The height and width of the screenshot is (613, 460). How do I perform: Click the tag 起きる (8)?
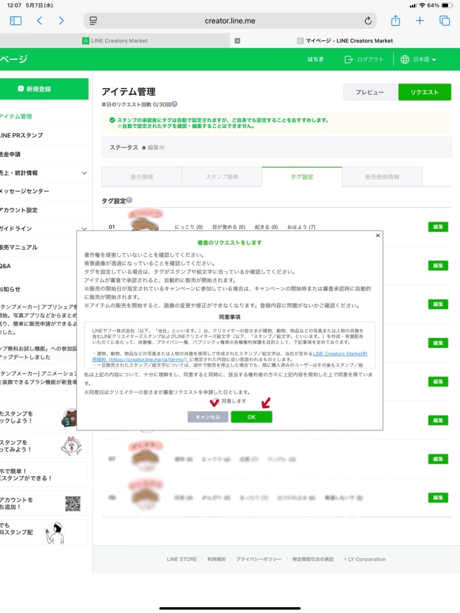click(266, 227)
